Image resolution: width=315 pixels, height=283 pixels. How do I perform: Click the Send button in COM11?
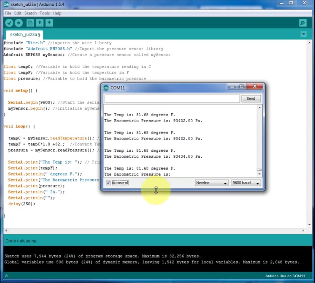tap(251, 98)
